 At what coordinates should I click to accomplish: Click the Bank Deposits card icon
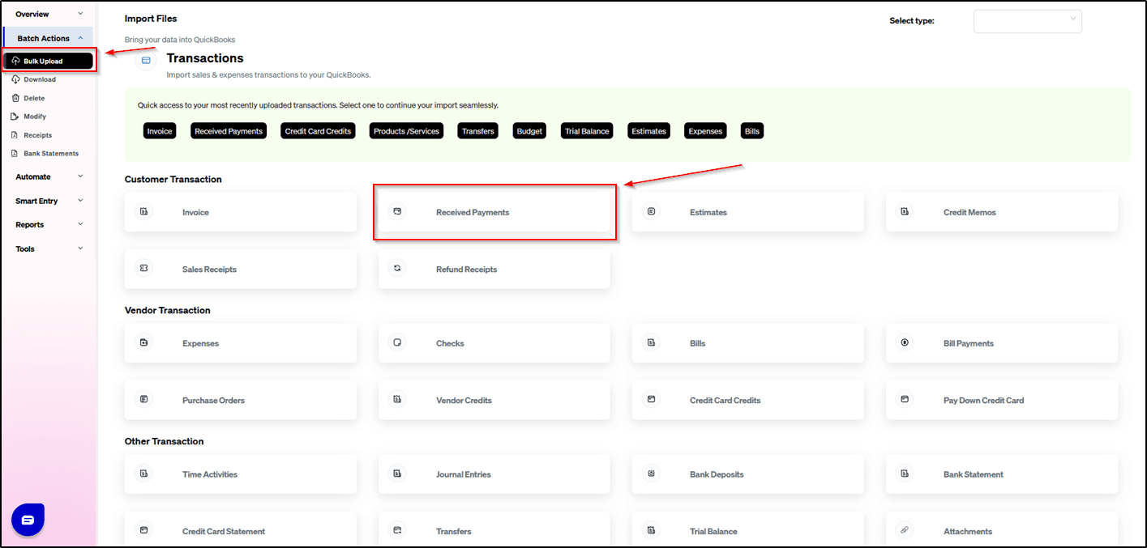coord(651,474)
